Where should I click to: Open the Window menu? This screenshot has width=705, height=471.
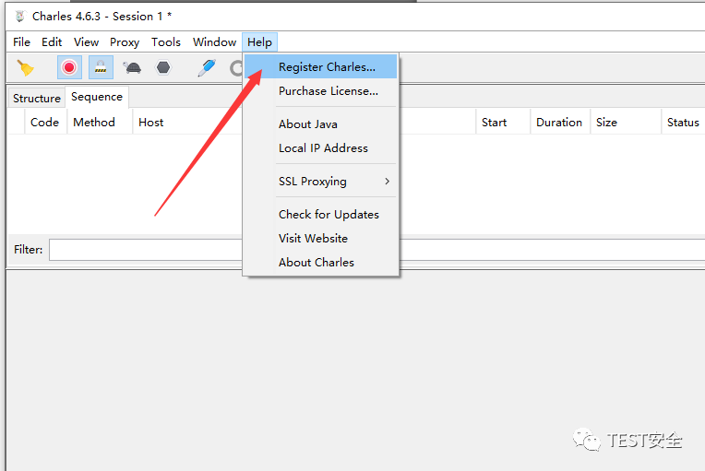click(x=214, y=42)
